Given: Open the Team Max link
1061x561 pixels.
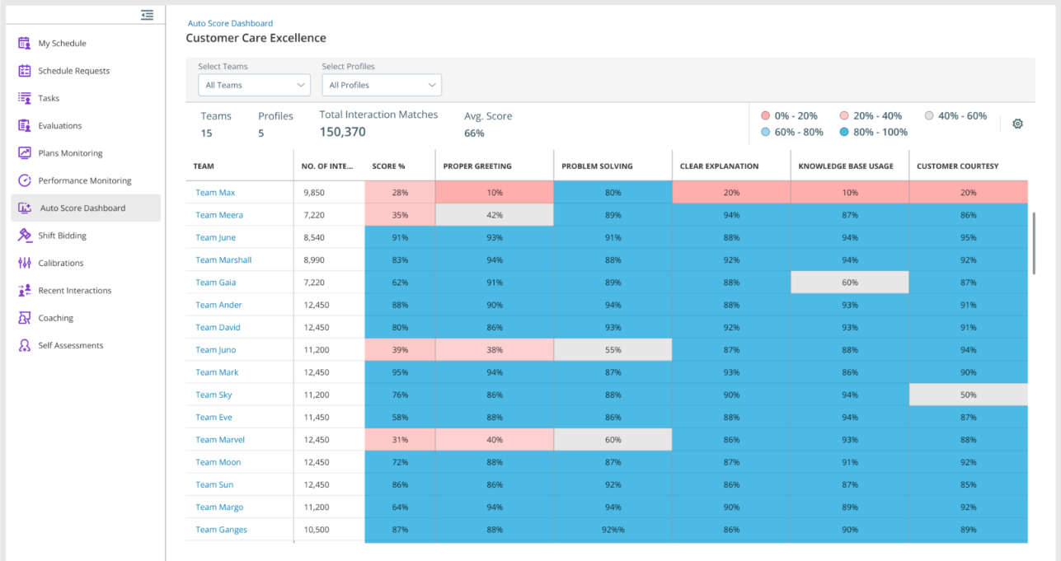Looking at the screenshot, I should pos(215,193).
